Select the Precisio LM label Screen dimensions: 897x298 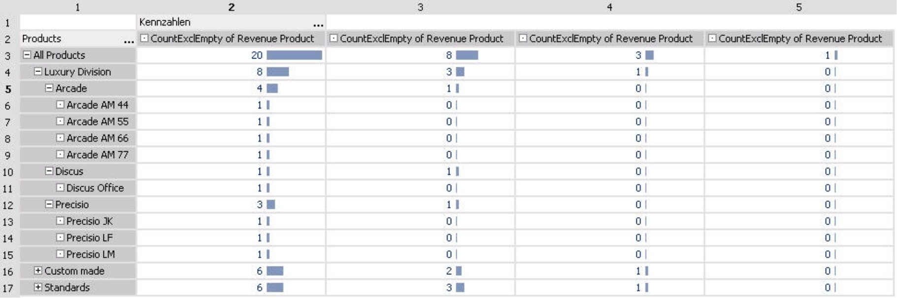click(91, 254)
